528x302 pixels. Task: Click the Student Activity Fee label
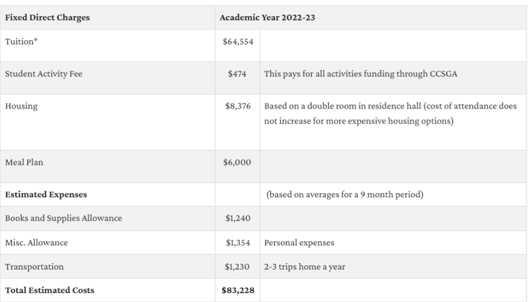click(44, 74)
